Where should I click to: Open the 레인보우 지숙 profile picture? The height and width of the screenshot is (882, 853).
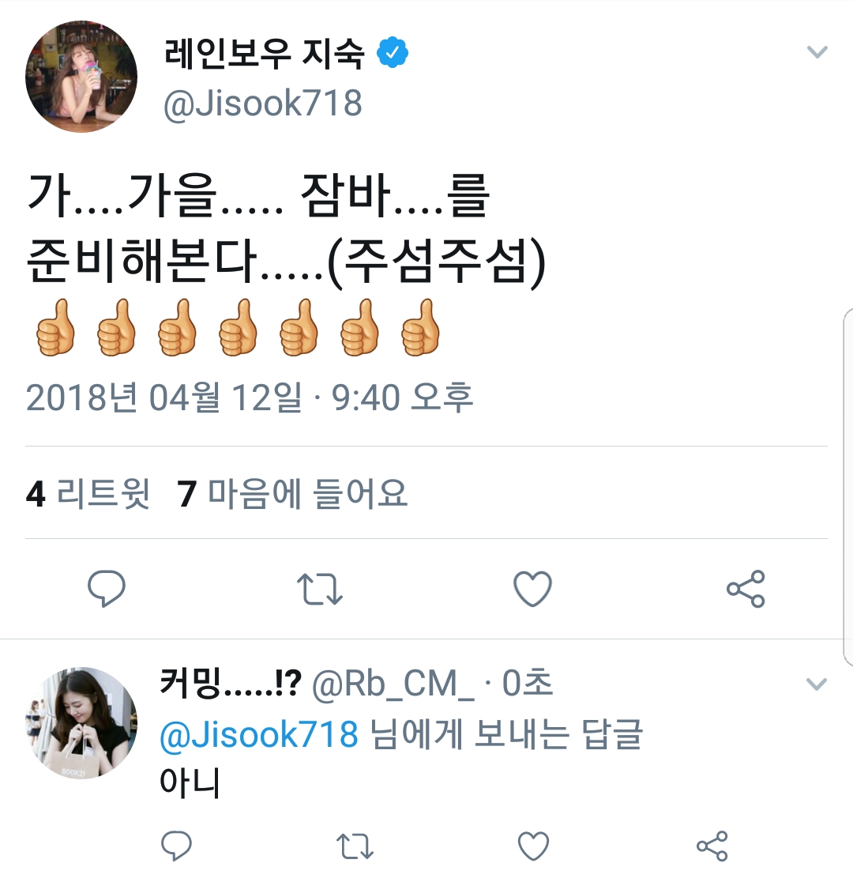click(81, 77)
